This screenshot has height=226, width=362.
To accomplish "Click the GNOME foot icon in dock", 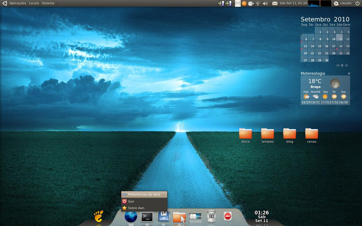I will point(98,216).
